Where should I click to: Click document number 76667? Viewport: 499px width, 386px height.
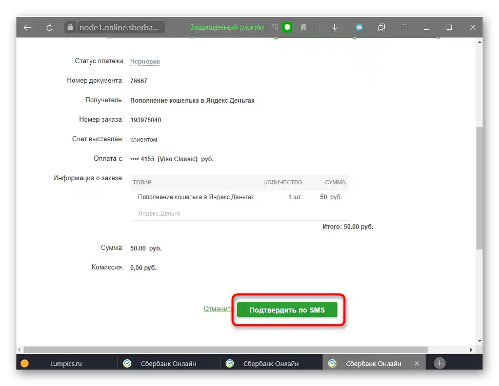coord(139,81)
